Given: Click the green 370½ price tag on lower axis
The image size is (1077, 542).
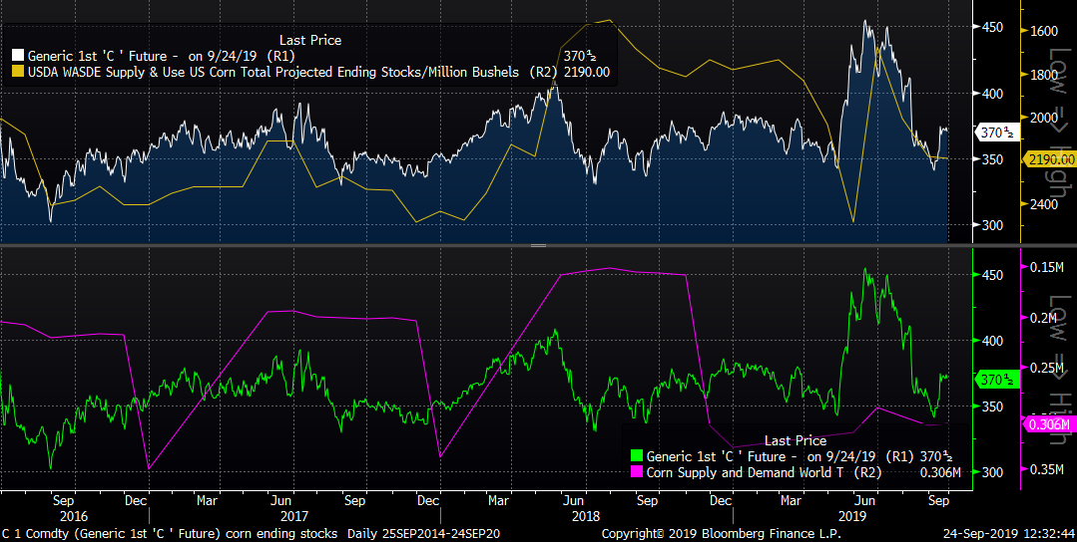Looking at the screenshot, I should coord(995,380).
